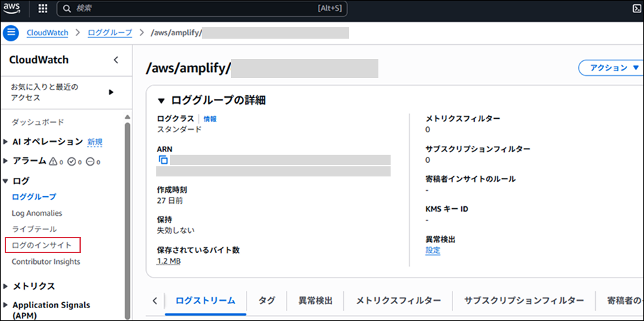
Task: Expand the お気に入りと最近のアクセス section
Action: tap(111, 92)
